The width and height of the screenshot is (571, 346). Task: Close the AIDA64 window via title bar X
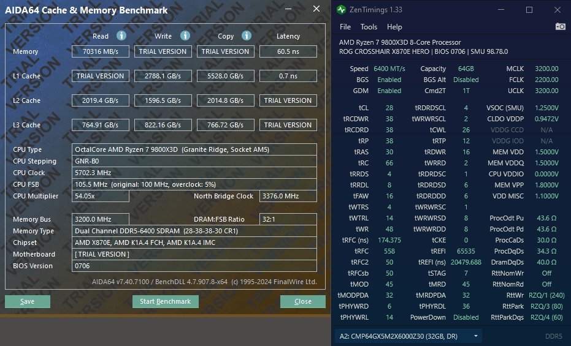click(x=316, y=9)
